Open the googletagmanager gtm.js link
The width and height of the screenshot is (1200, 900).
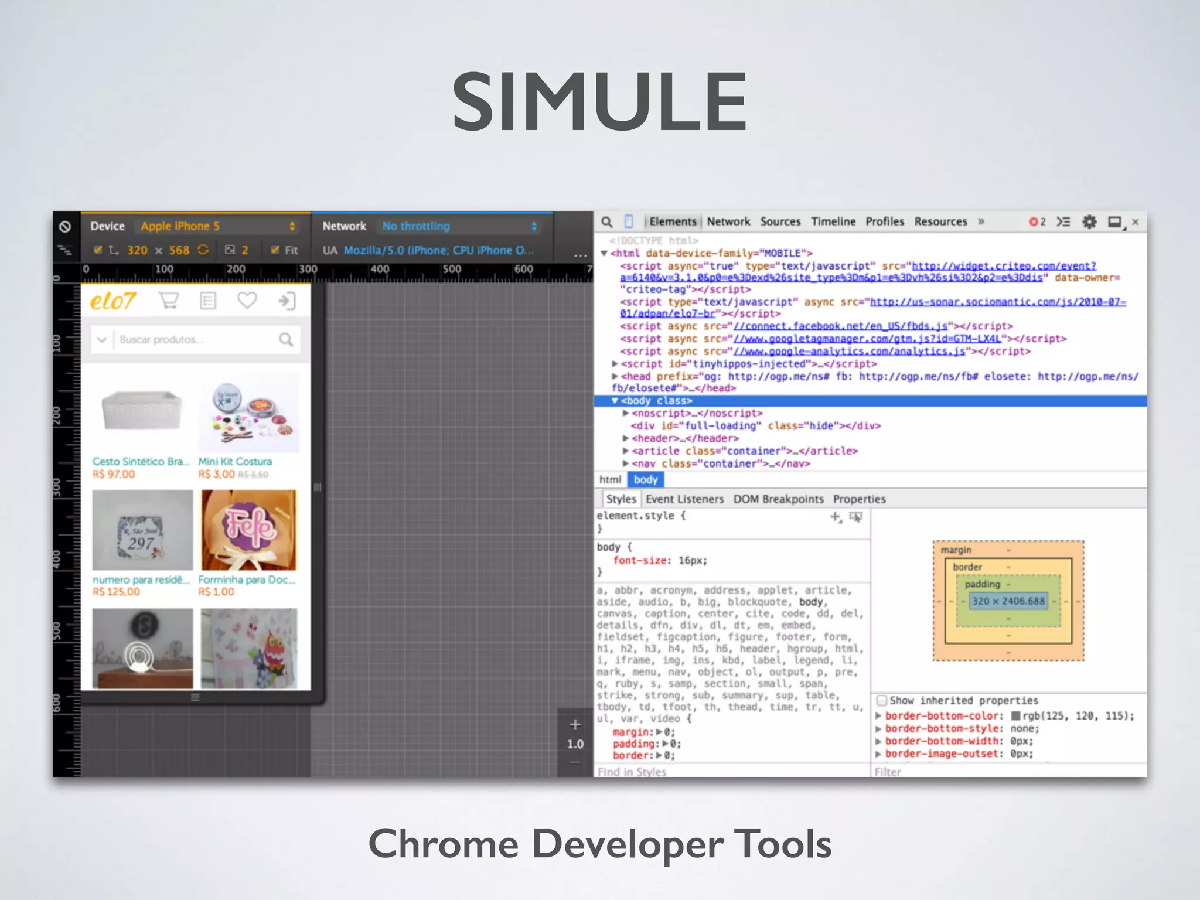[x=867, y=339]
